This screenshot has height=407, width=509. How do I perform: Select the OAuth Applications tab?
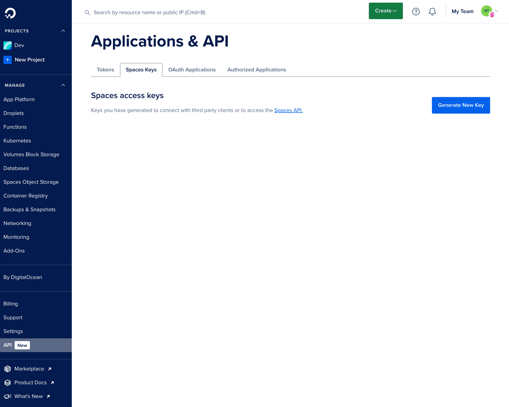pyautogui.click(x=192, y=70)
